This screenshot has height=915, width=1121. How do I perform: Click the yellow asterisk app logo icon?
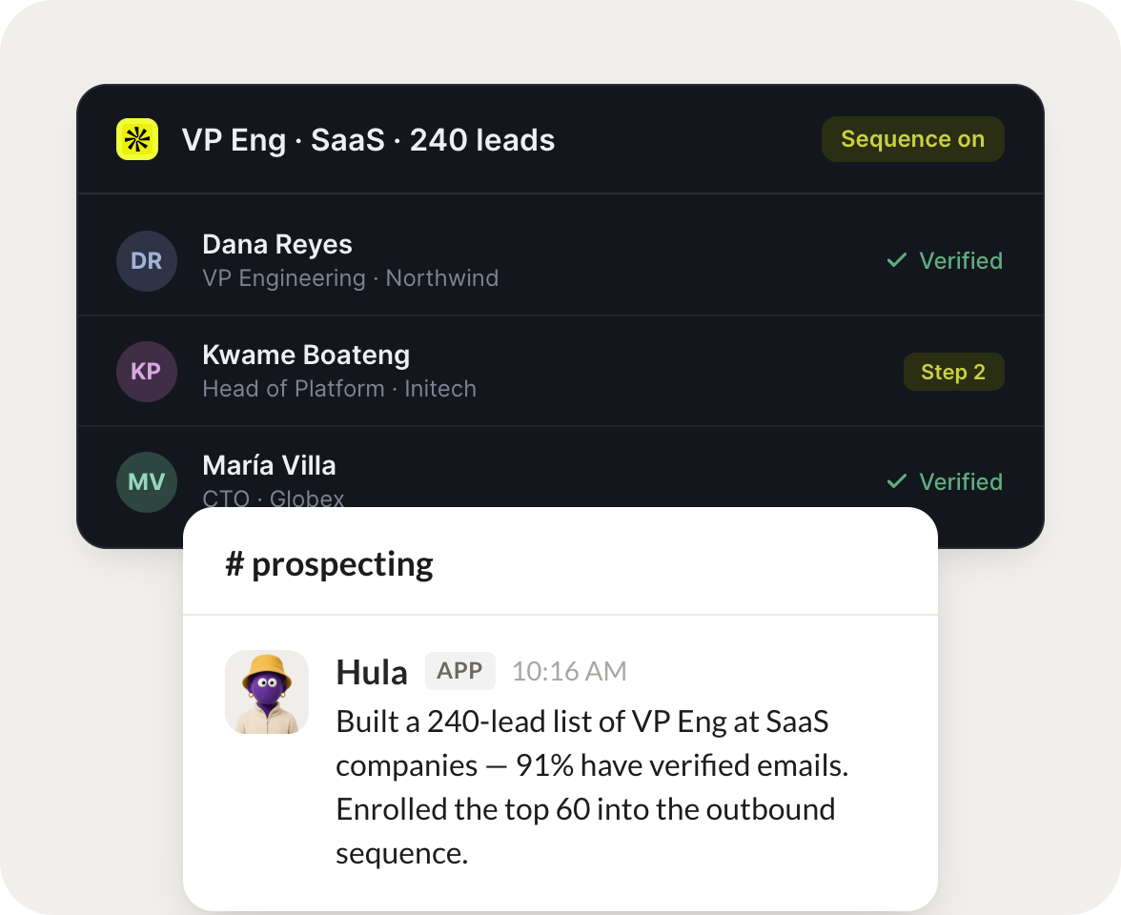[137, 139]
